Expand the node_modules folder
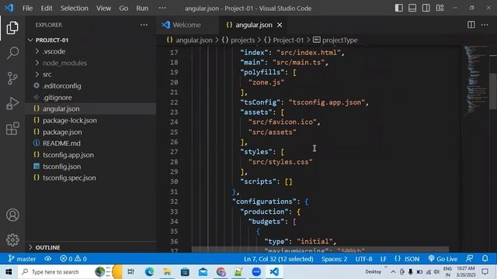This screenshot has height=279, width=497. 91,63
